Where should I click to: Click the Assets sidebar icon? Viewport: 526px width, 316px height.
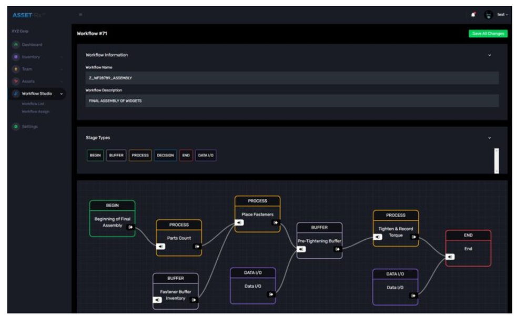[15, 81]
